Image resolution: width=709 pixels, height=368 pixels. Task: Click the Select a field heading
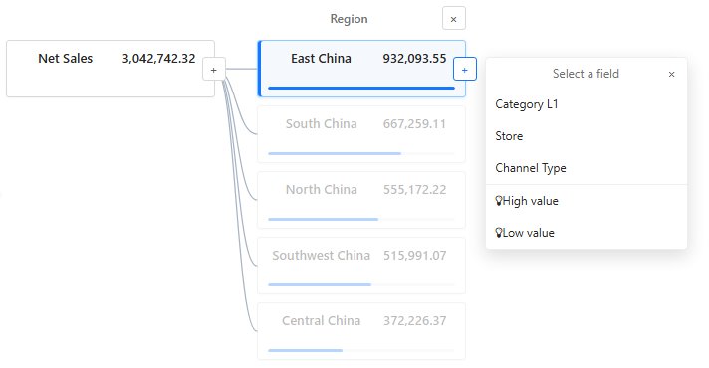586,74
